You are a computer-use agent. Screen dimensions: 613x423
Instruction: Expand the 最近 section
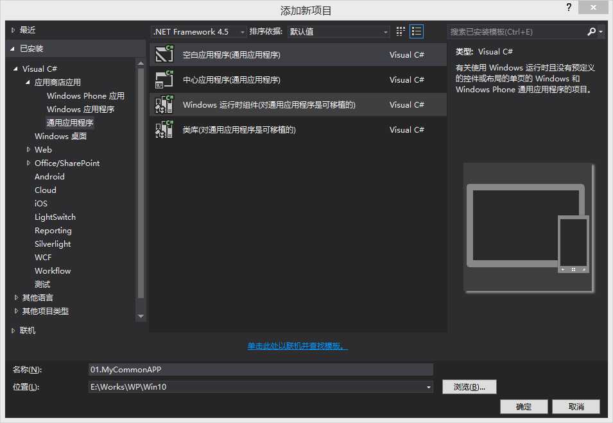click(x=13, y=30)
